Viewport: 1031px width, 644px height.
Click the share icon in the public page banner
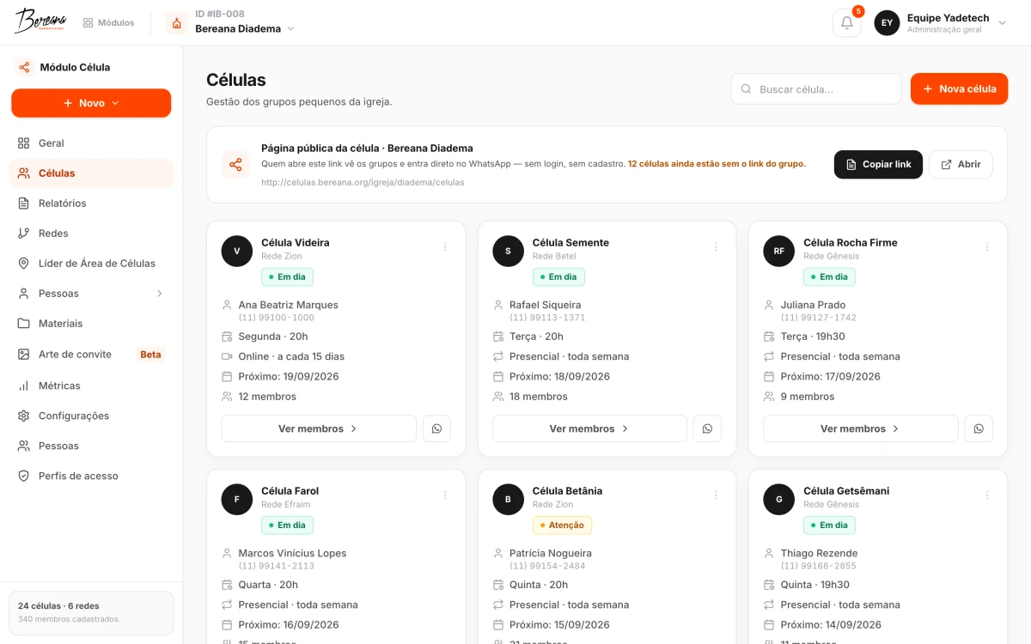235,165
